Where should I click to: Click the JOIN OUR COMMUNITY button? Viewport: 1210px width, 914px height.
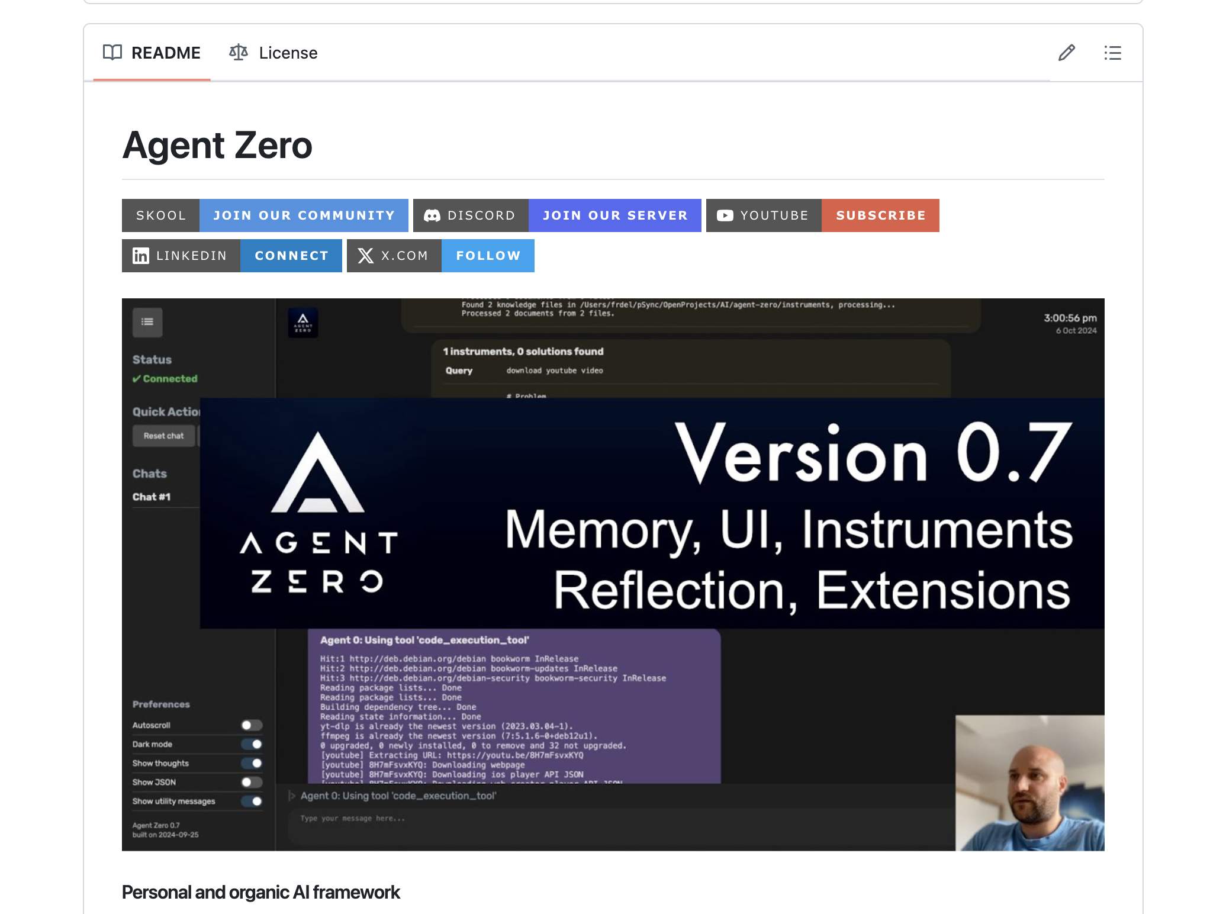(x=304, y=214)
